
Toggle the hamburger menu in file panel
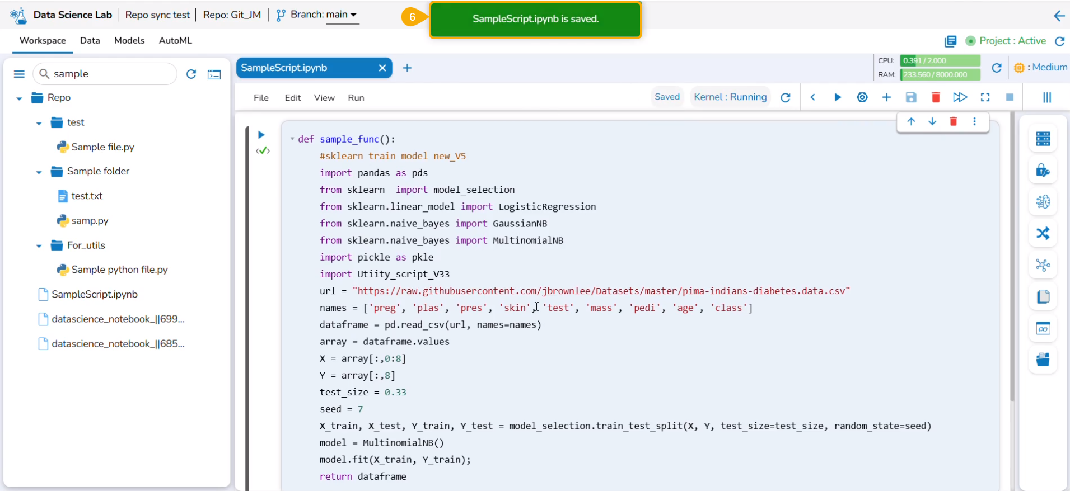[19, 74]
